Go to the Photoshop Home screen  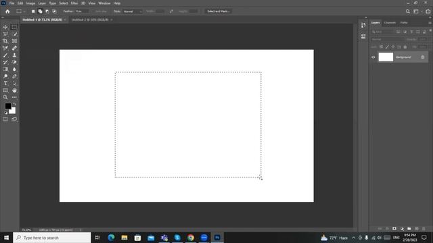[x=7, y=11]
